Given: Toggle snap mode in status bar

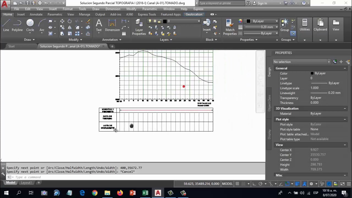Looking at the screenshot, I should (243, 184).
